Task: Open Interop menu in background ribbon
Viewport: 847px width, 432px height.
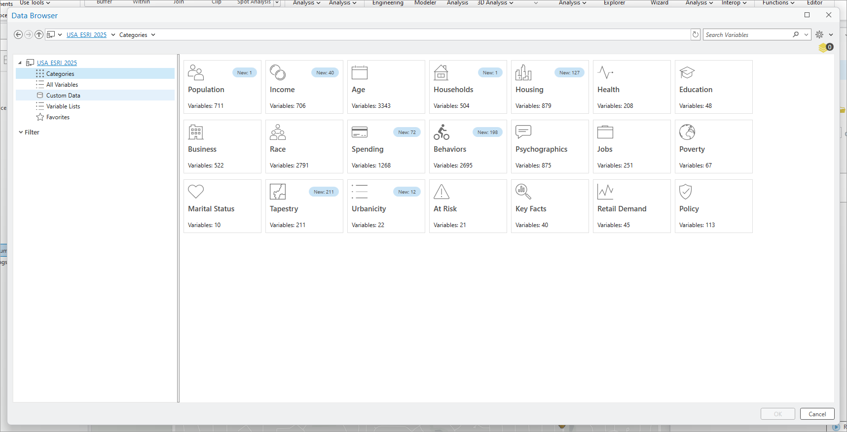Action: [x=734, y=3]
